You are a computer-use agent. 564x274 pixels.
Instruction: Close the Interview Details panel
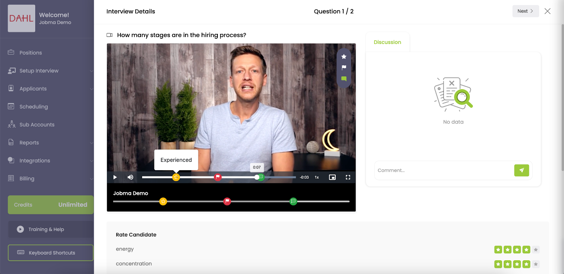(x=547, y=11)
